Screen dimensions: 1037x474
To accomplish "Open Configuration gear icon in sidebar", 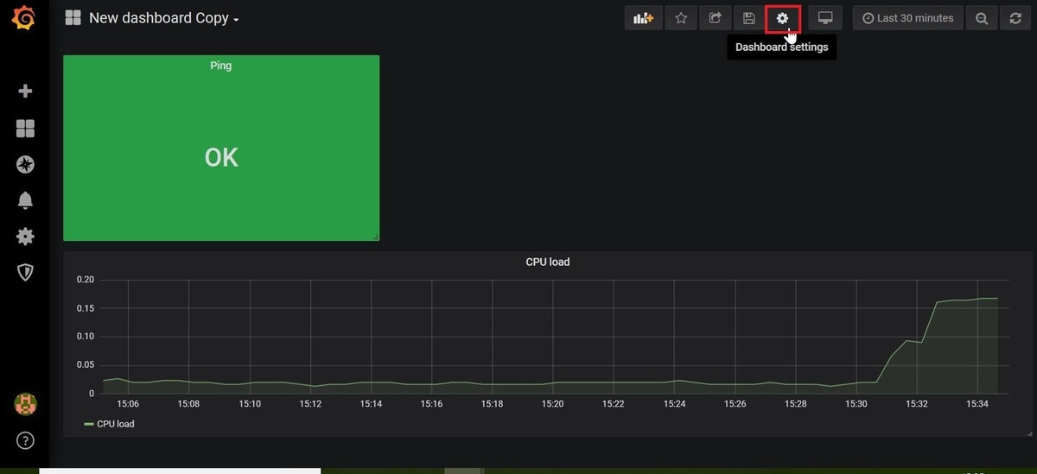I will [25, 237].
